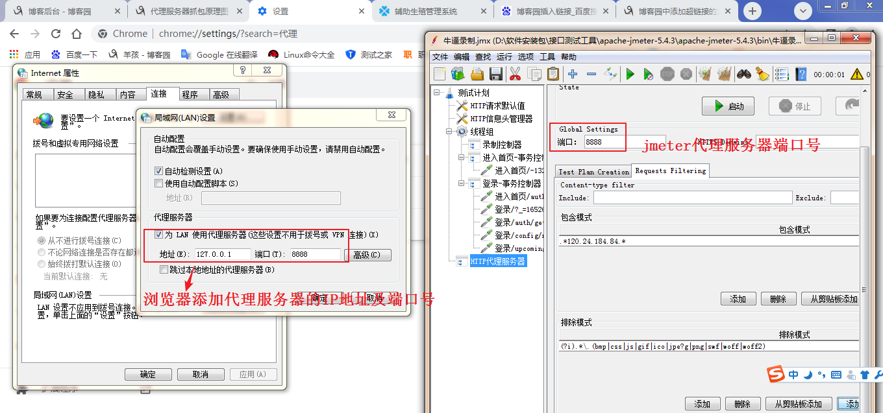Collapse the 线程组 tree node

click(449, 132)
